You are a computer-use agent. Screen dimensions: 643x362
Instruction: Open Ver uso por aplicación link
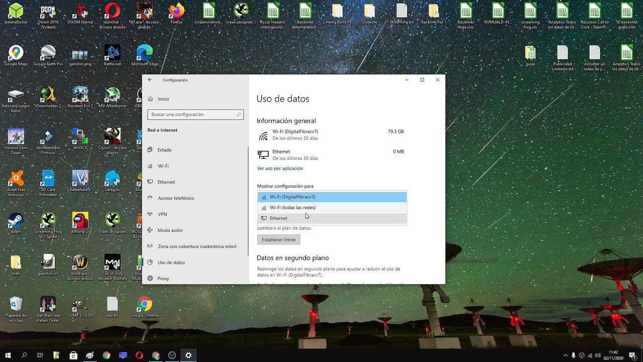click(x=280, y=168)
